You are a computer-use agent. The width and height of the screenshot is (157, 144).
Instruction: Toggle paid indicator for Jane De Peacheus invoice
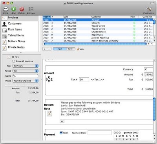coord(134,38)
